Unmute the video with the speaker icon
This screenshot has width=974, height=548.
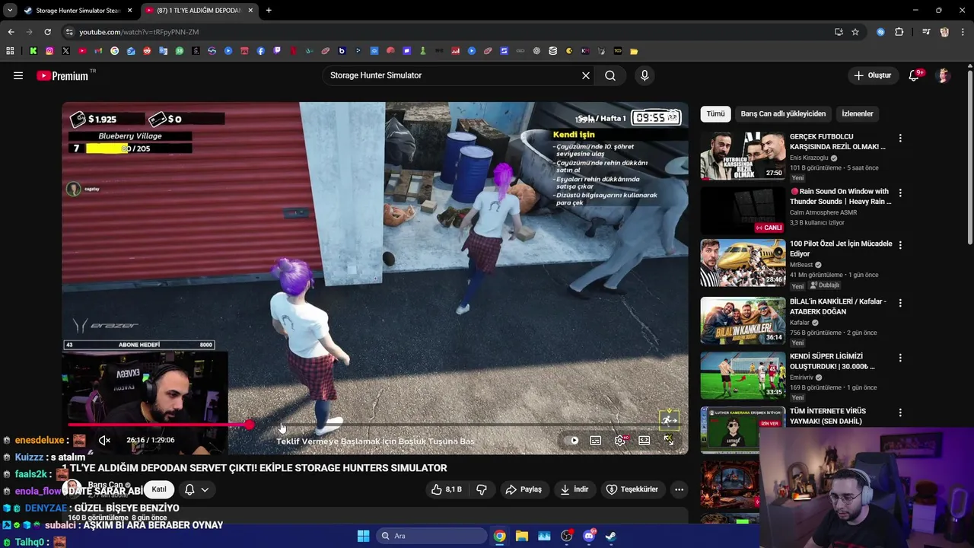(x=105, y=440)
